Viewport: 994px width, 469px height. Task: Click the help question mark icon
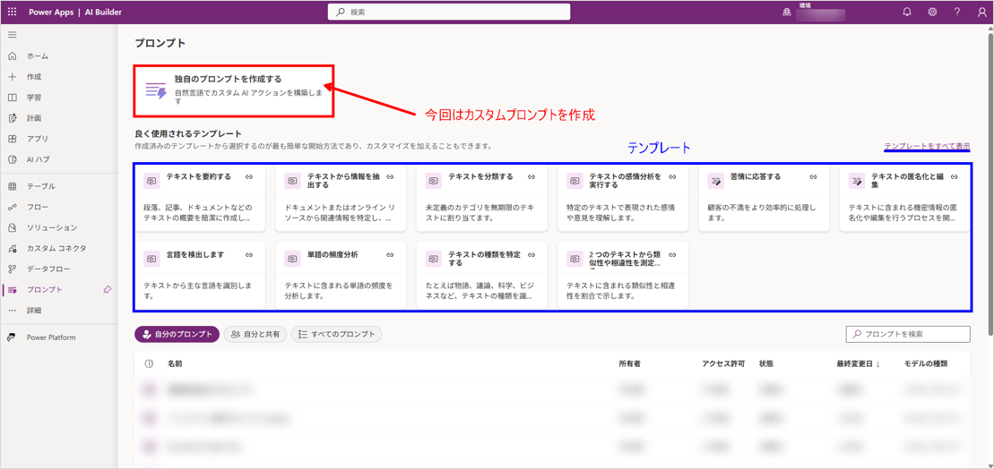[x=957, y=12]
